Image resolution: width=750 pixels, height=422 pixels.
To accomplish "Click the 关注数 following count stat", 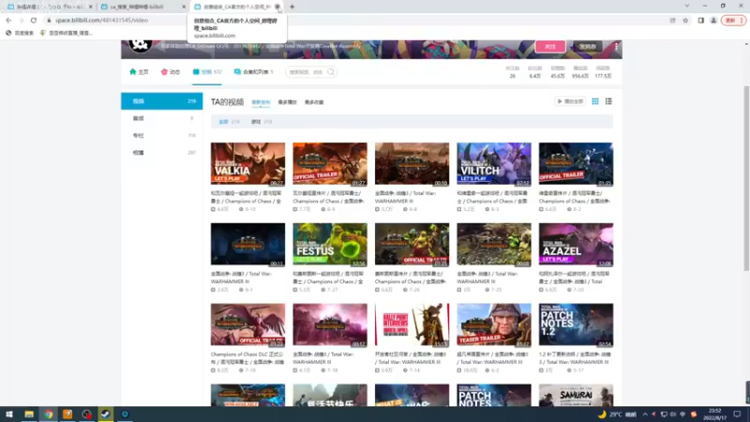I will [x=512, y=72].
